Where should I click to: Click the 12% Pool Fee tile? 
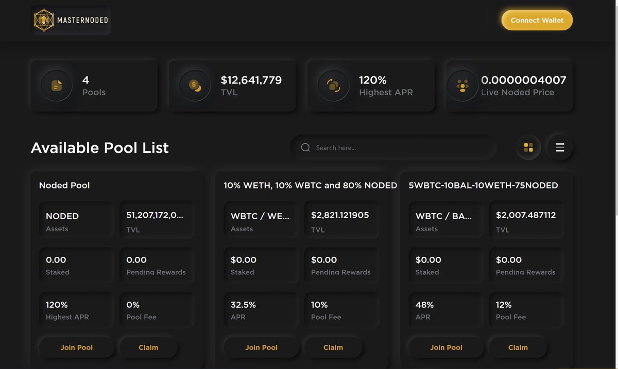527,310
